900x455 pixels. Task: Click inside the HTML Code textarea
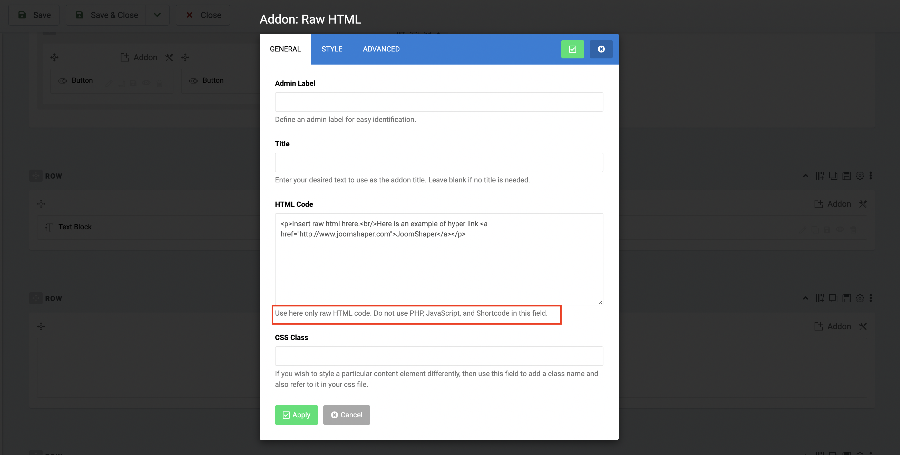tap(439, 259)
